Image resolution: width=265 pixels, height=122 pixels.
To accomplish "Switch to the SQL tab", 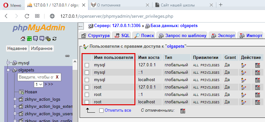I will pyautogui.click(x=122, y=36).
